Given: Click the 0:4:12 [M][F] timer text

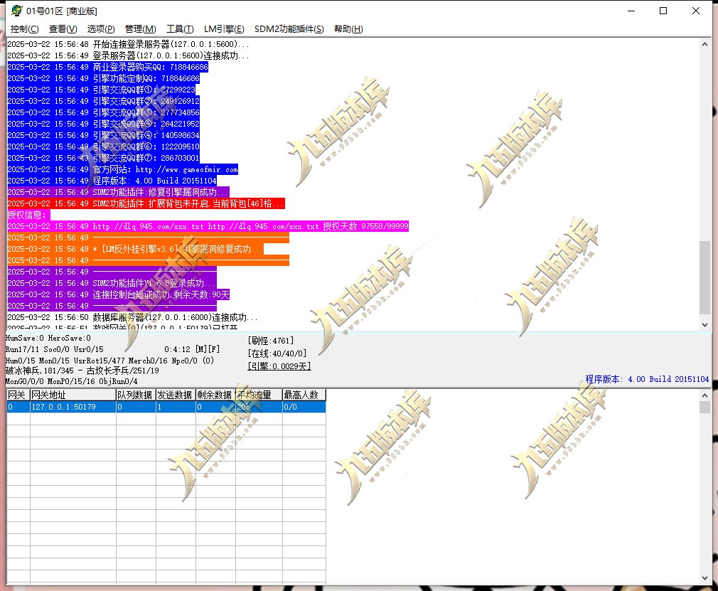Looking at the screenshot, I should pyautogui.click(x=192, y=349).
